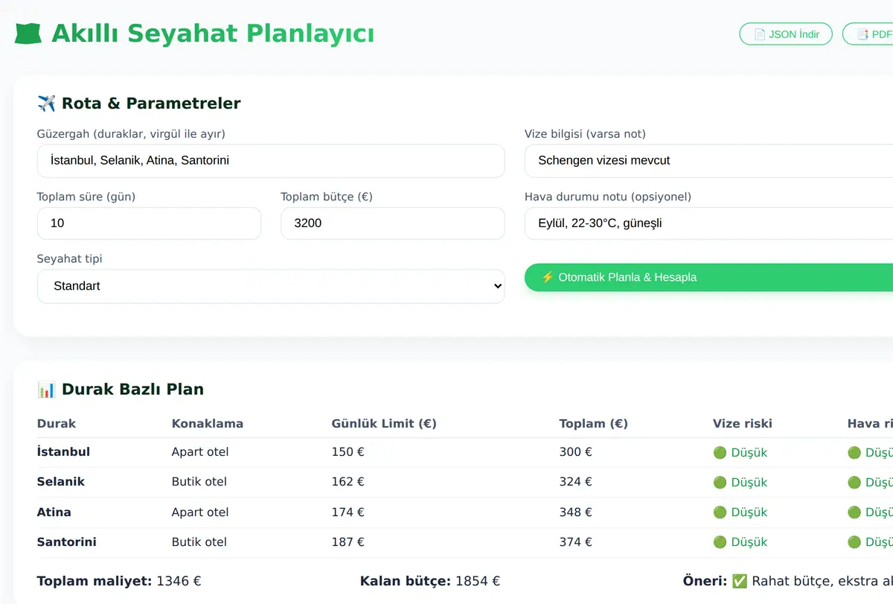Click Apart otel in the Atina row
Viewport: 893px width, 604px height.
tap(200, 512)
